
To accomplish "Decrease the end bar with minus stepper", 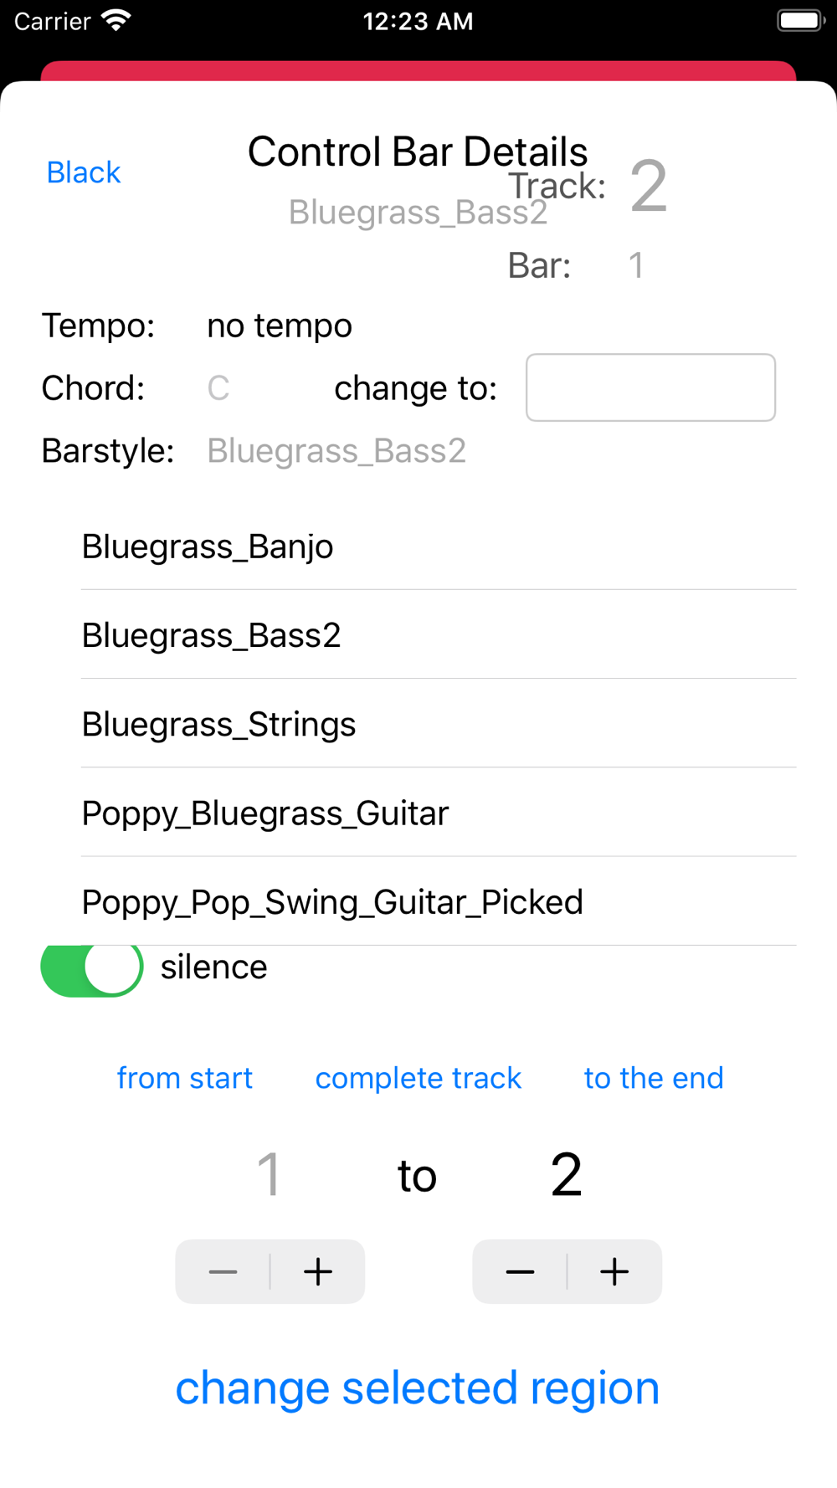I will 520,1271.
